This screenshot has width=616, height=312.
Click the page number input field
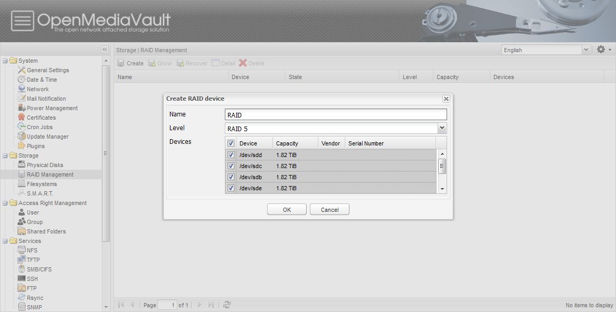[167, 305]
